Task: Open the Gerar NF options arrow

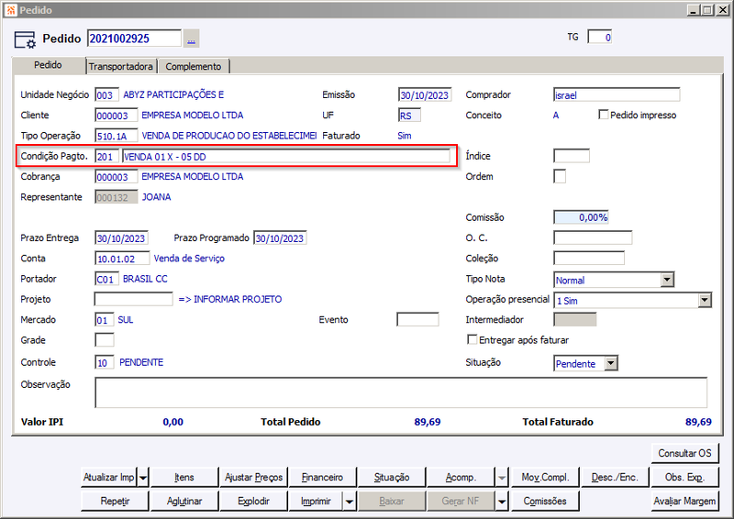Action: pyautogui.click(x=502, y=502)
